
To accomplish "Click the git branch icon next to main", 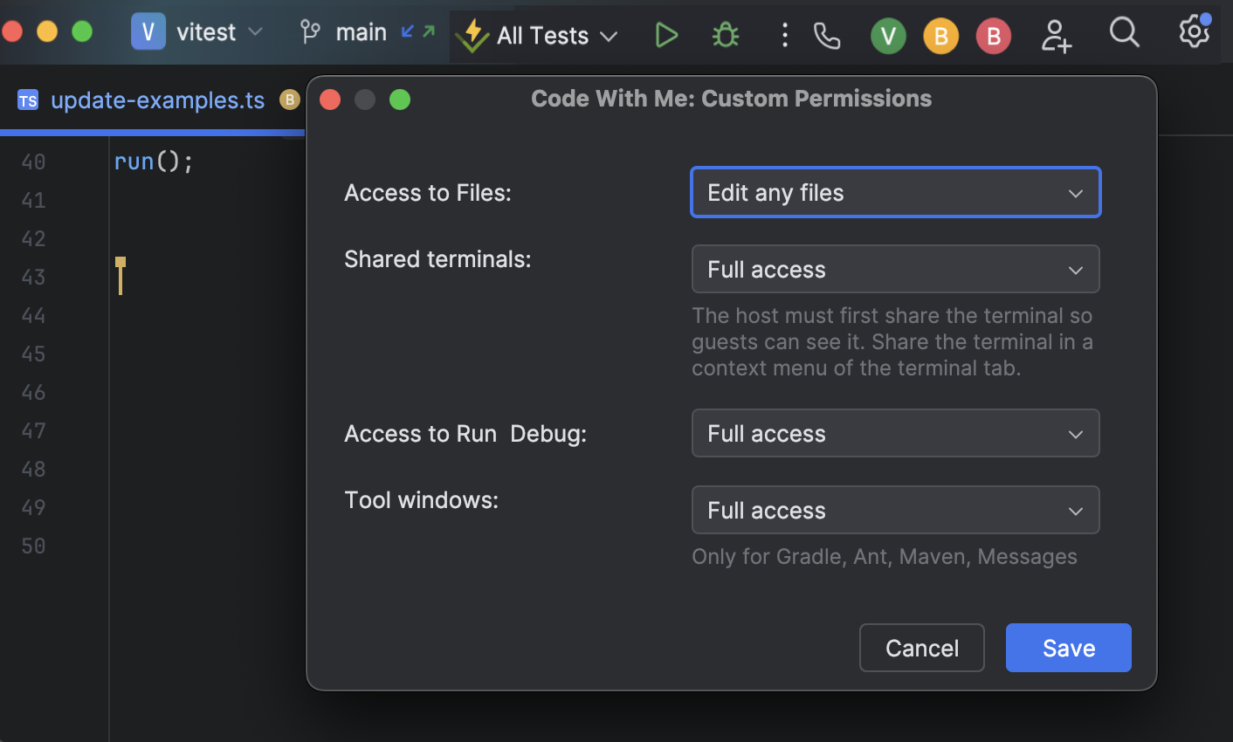I will point(309,33).
